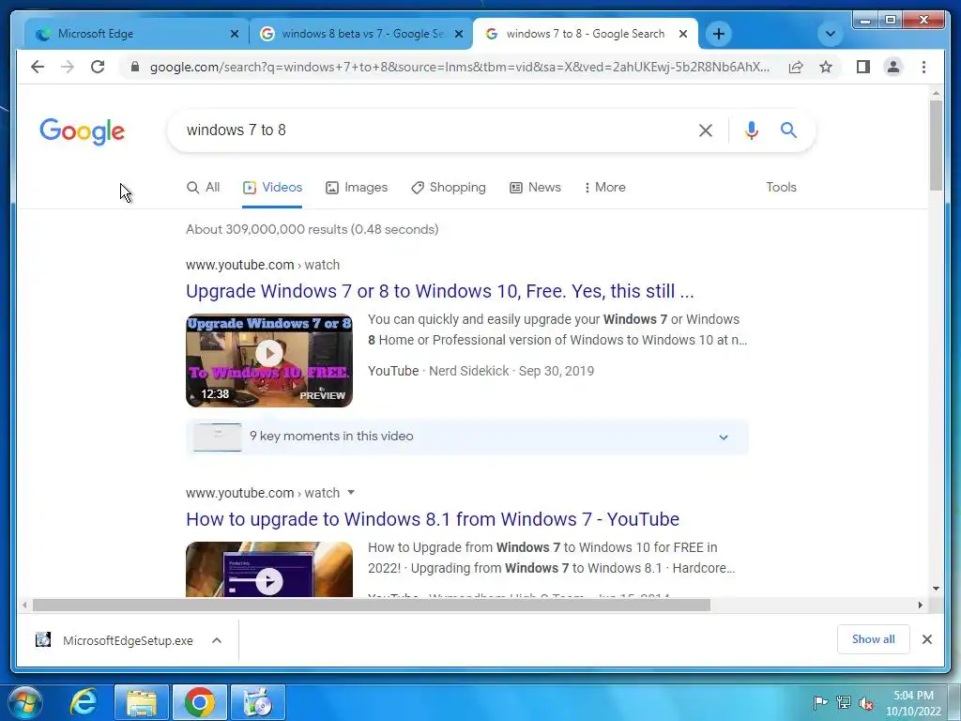The width and height of the screenshot is (961, 721).
Task: Share this page via share icon
Action: (796, 67)
